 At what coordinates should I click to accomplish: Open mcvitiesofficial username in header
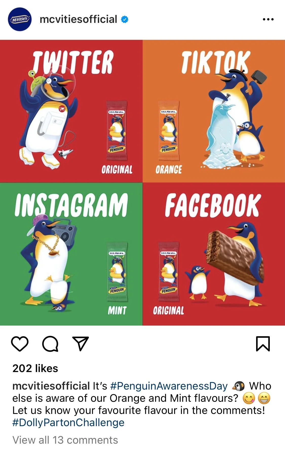(78, 19)
